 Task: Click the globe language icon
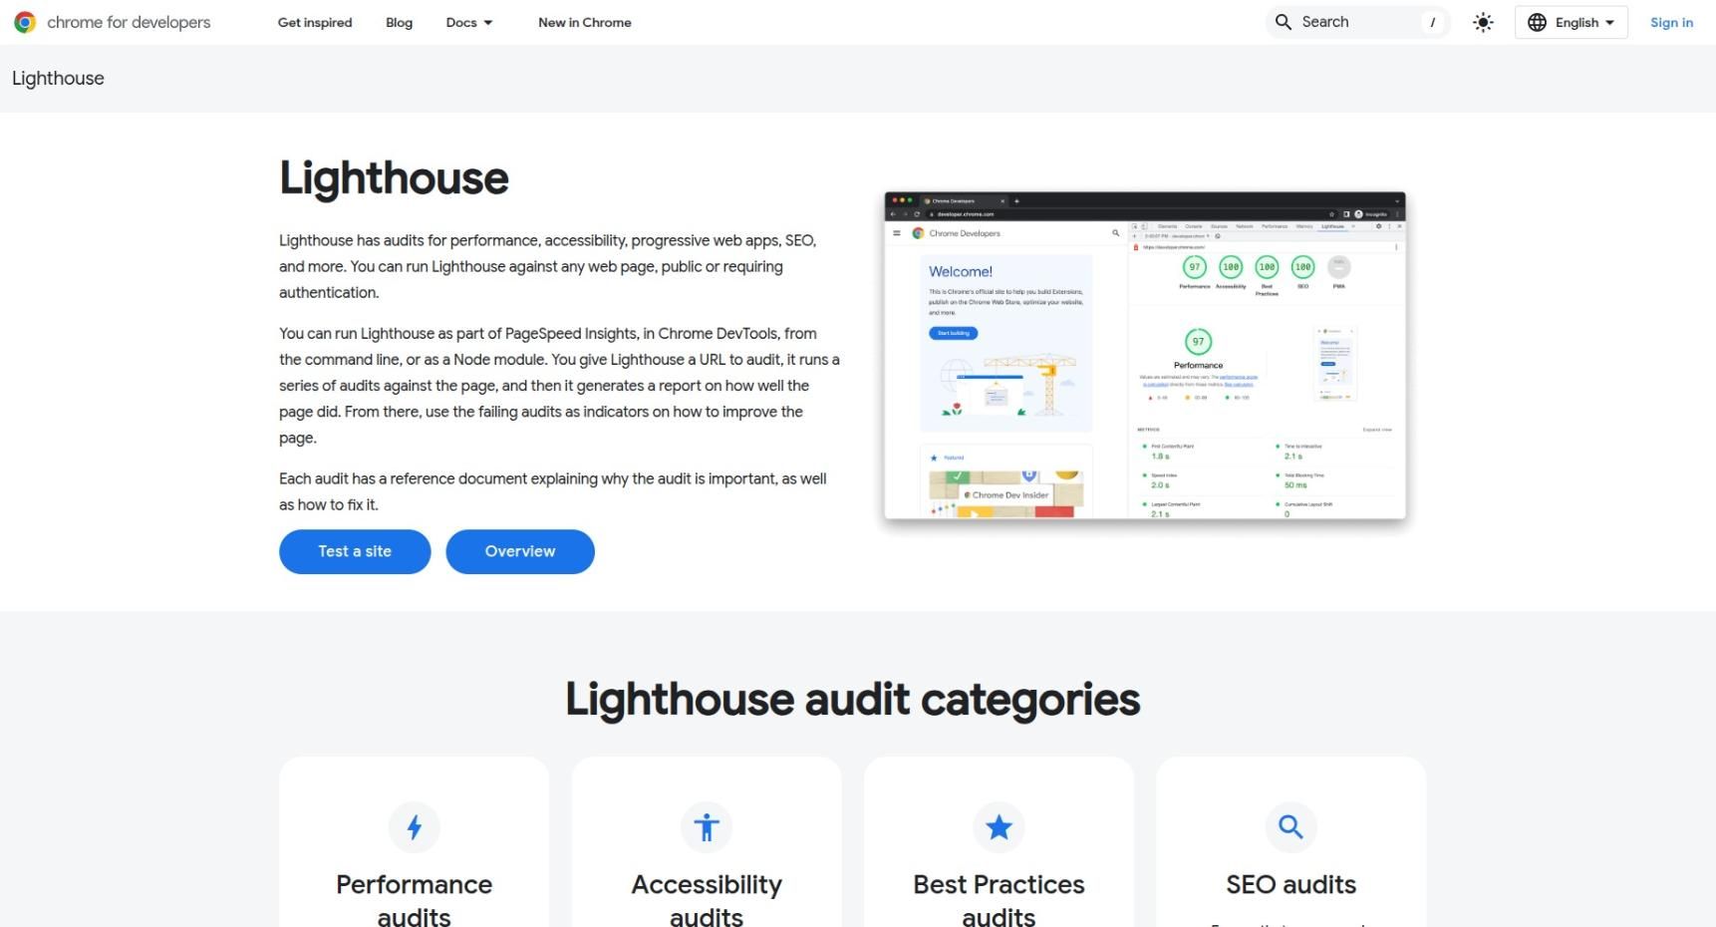click(1537, 22)
